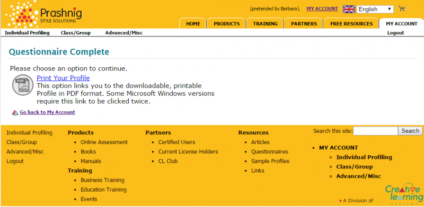Click Logout under the MY ACCOUNT tab

[395, 33]
